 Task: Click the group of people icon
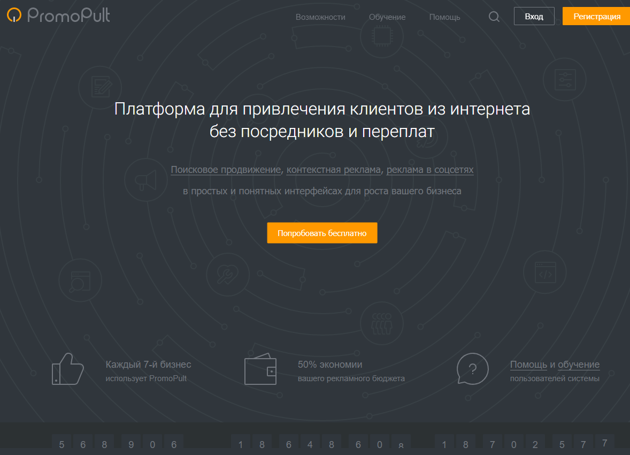click(381, 322)
